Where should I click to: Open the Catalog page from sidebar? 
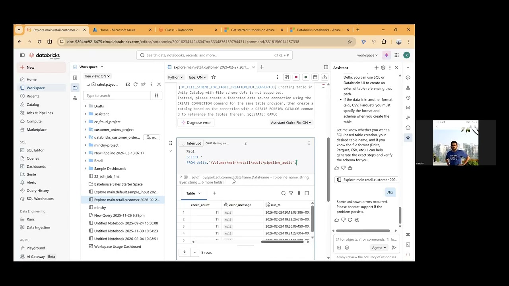coord(33,104)
